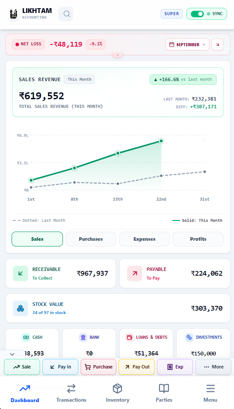
Task: Switch chart to Profits tab
Action: pyautogui.click(x=198, y=239)
